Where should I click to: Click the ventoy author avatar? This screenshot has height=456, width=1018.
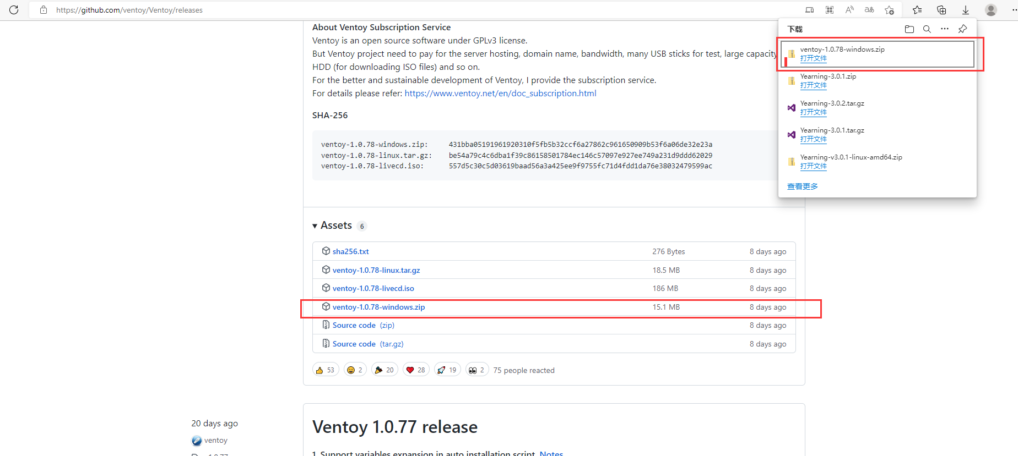[197, 441]
